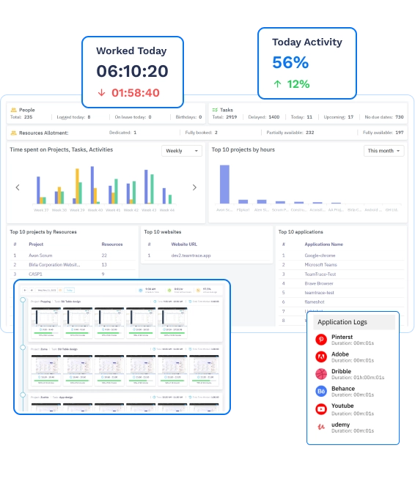The image size is (415, 478).
Task: Click the 56% Today Activity value
Action: (290, 62)
